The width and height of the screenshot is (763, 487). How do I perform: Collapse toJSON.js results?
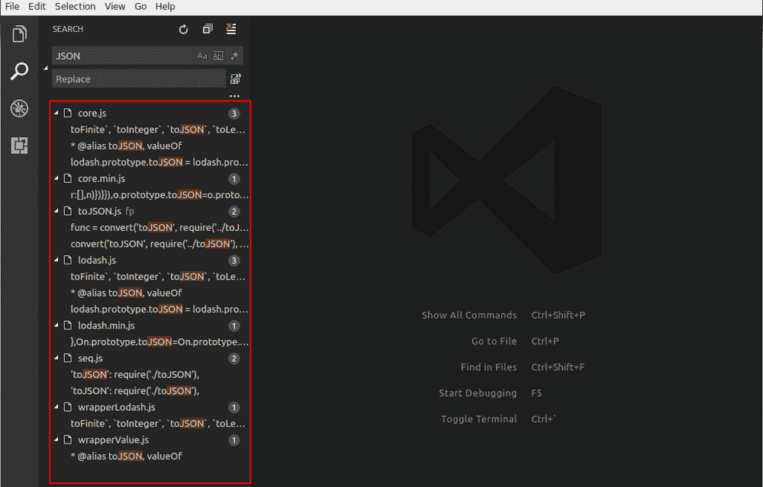click(56, 211)
